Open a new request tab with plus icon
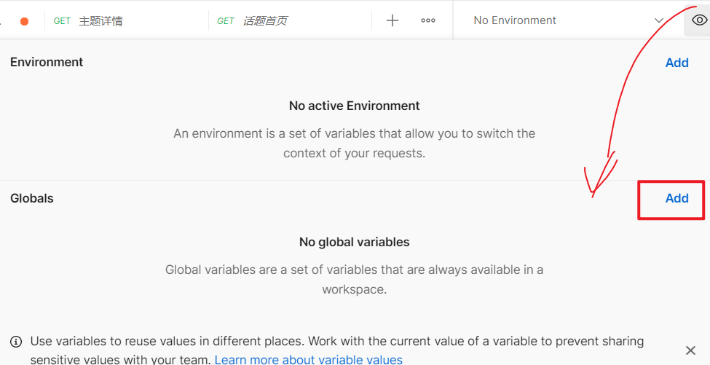This screenshot has height=365, width=710. (393, 20)
